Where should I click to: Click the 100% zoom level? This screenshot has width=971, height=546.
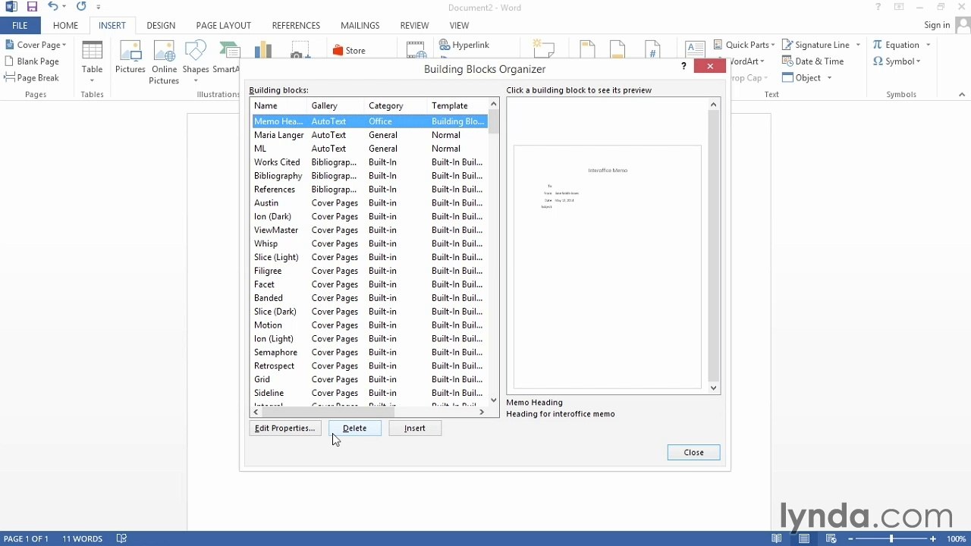[x=956, y=538]
